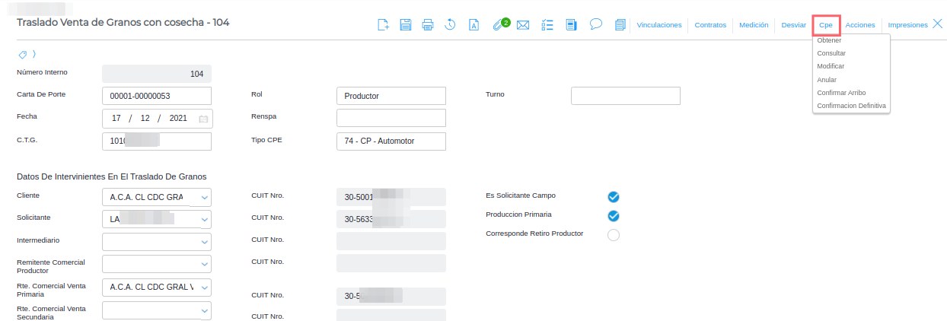Click the new document icon

384,24
